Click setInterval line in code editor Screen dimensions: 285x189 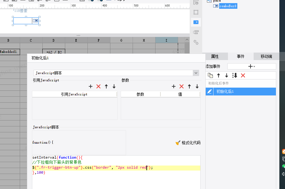(x=57, y=157)
